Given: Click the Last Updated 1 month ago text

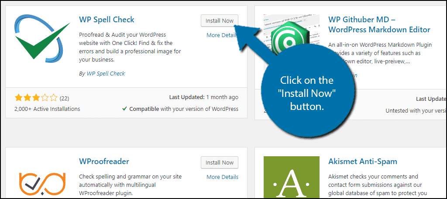Looking at the screenshot, I should click(x=204, y=97).
